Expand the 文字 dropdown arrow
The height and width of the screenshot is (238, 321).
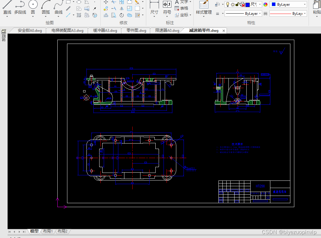[x=191, y=2]
